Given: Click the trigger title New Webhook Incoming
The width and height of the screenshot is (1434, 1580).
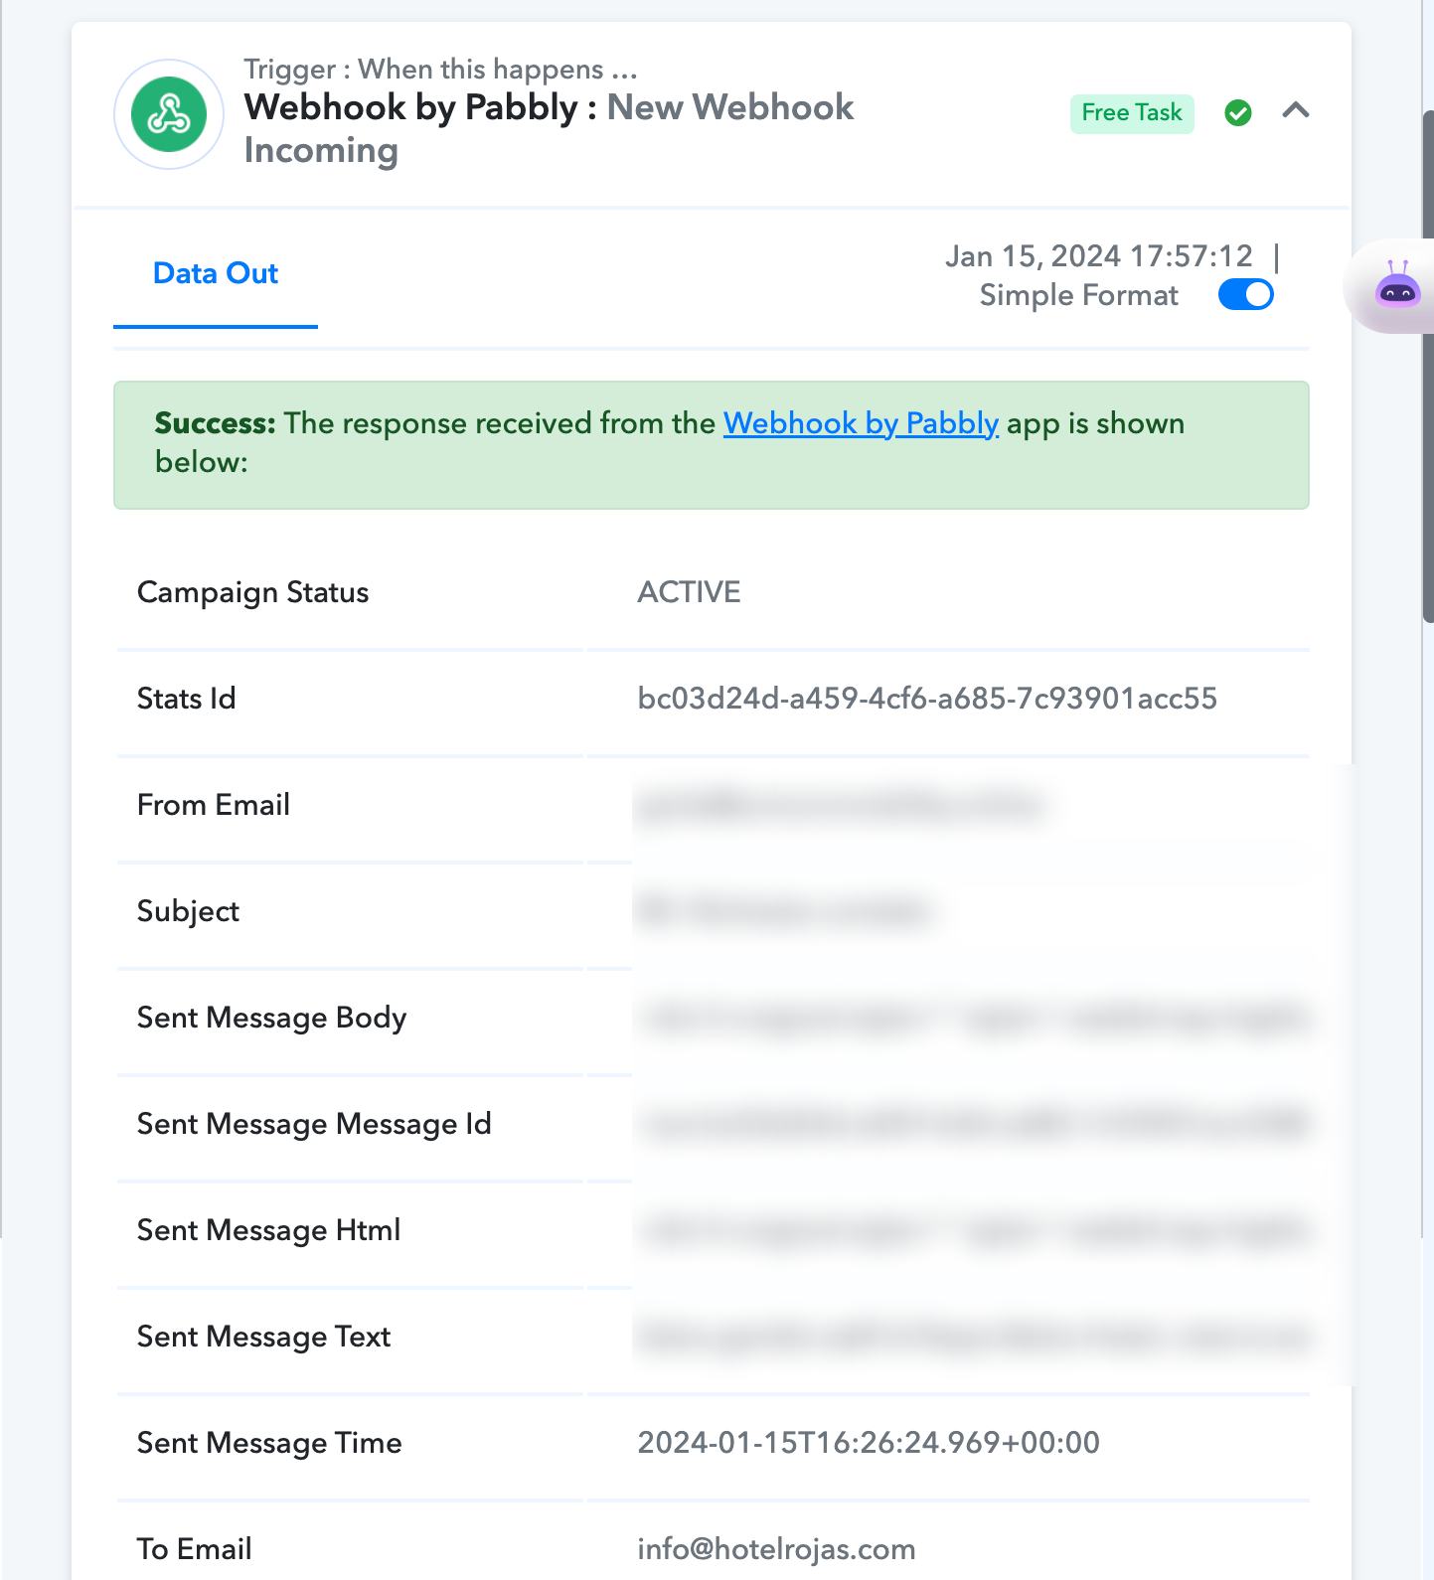Looking at the screenshot, I should point(549,128).
